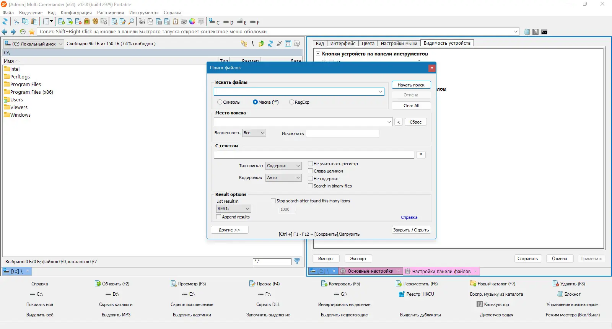The image size is (612, 329).
Task: Click the color wheel toolbar icon
Action: click(192, 21)
